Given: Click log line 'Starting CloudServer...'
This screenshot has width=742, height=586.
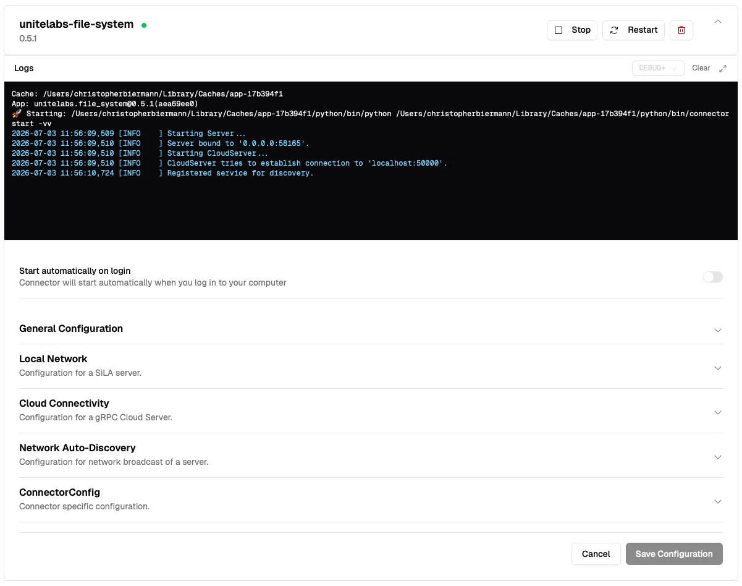Looking at the screenshot, I should tap(140, 153).
